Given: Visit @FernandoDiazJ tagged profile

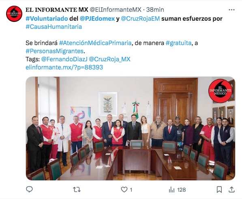Looking at the screenshot, I should [64, 59].
